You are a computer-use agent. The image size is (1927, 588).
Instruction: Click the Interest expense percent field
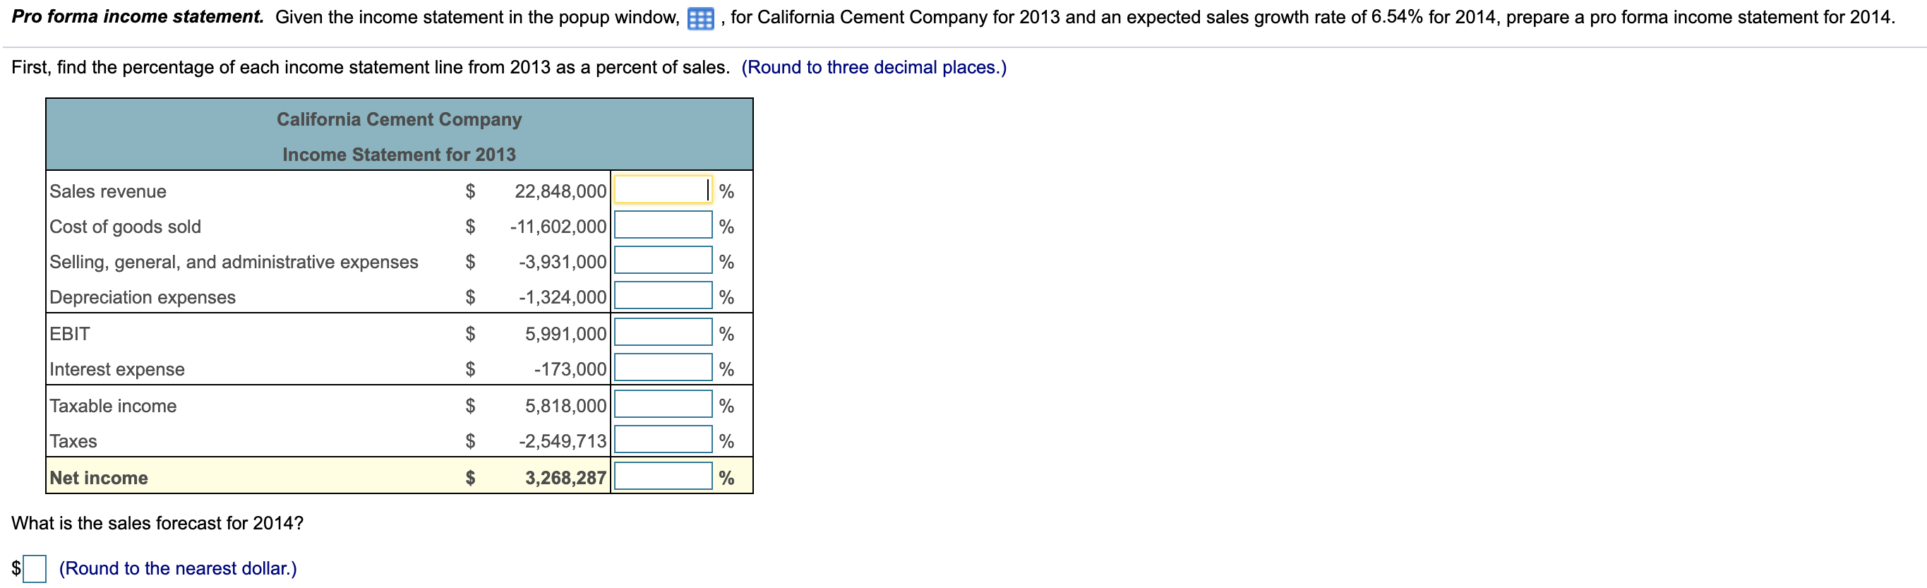pos(661,368)
